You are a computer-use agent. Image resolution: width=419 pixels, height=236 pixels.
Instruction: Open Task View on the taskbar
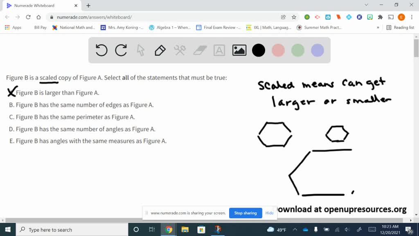coord(152,229)
